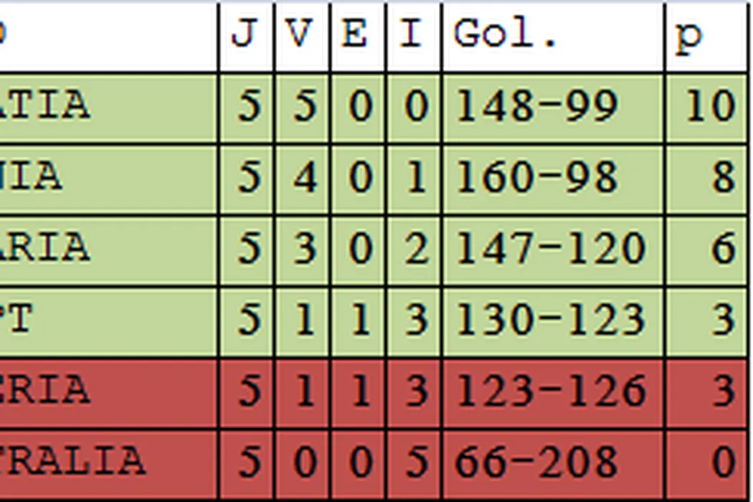Image resolution: width=753 pixels, height=502 pixels.
Task: Click the Gol. column header
Action: pyautogui.click(x=552, y=36)
